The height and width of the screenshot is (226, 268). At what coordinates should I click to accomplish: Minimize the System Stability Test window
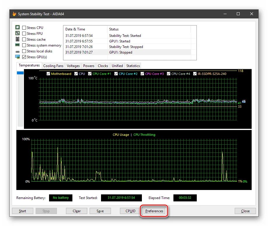click(x=225, y=14)
